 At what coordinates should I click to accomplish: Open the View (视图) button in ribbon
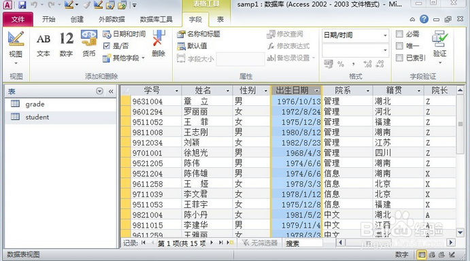click(x=16, y=48)
